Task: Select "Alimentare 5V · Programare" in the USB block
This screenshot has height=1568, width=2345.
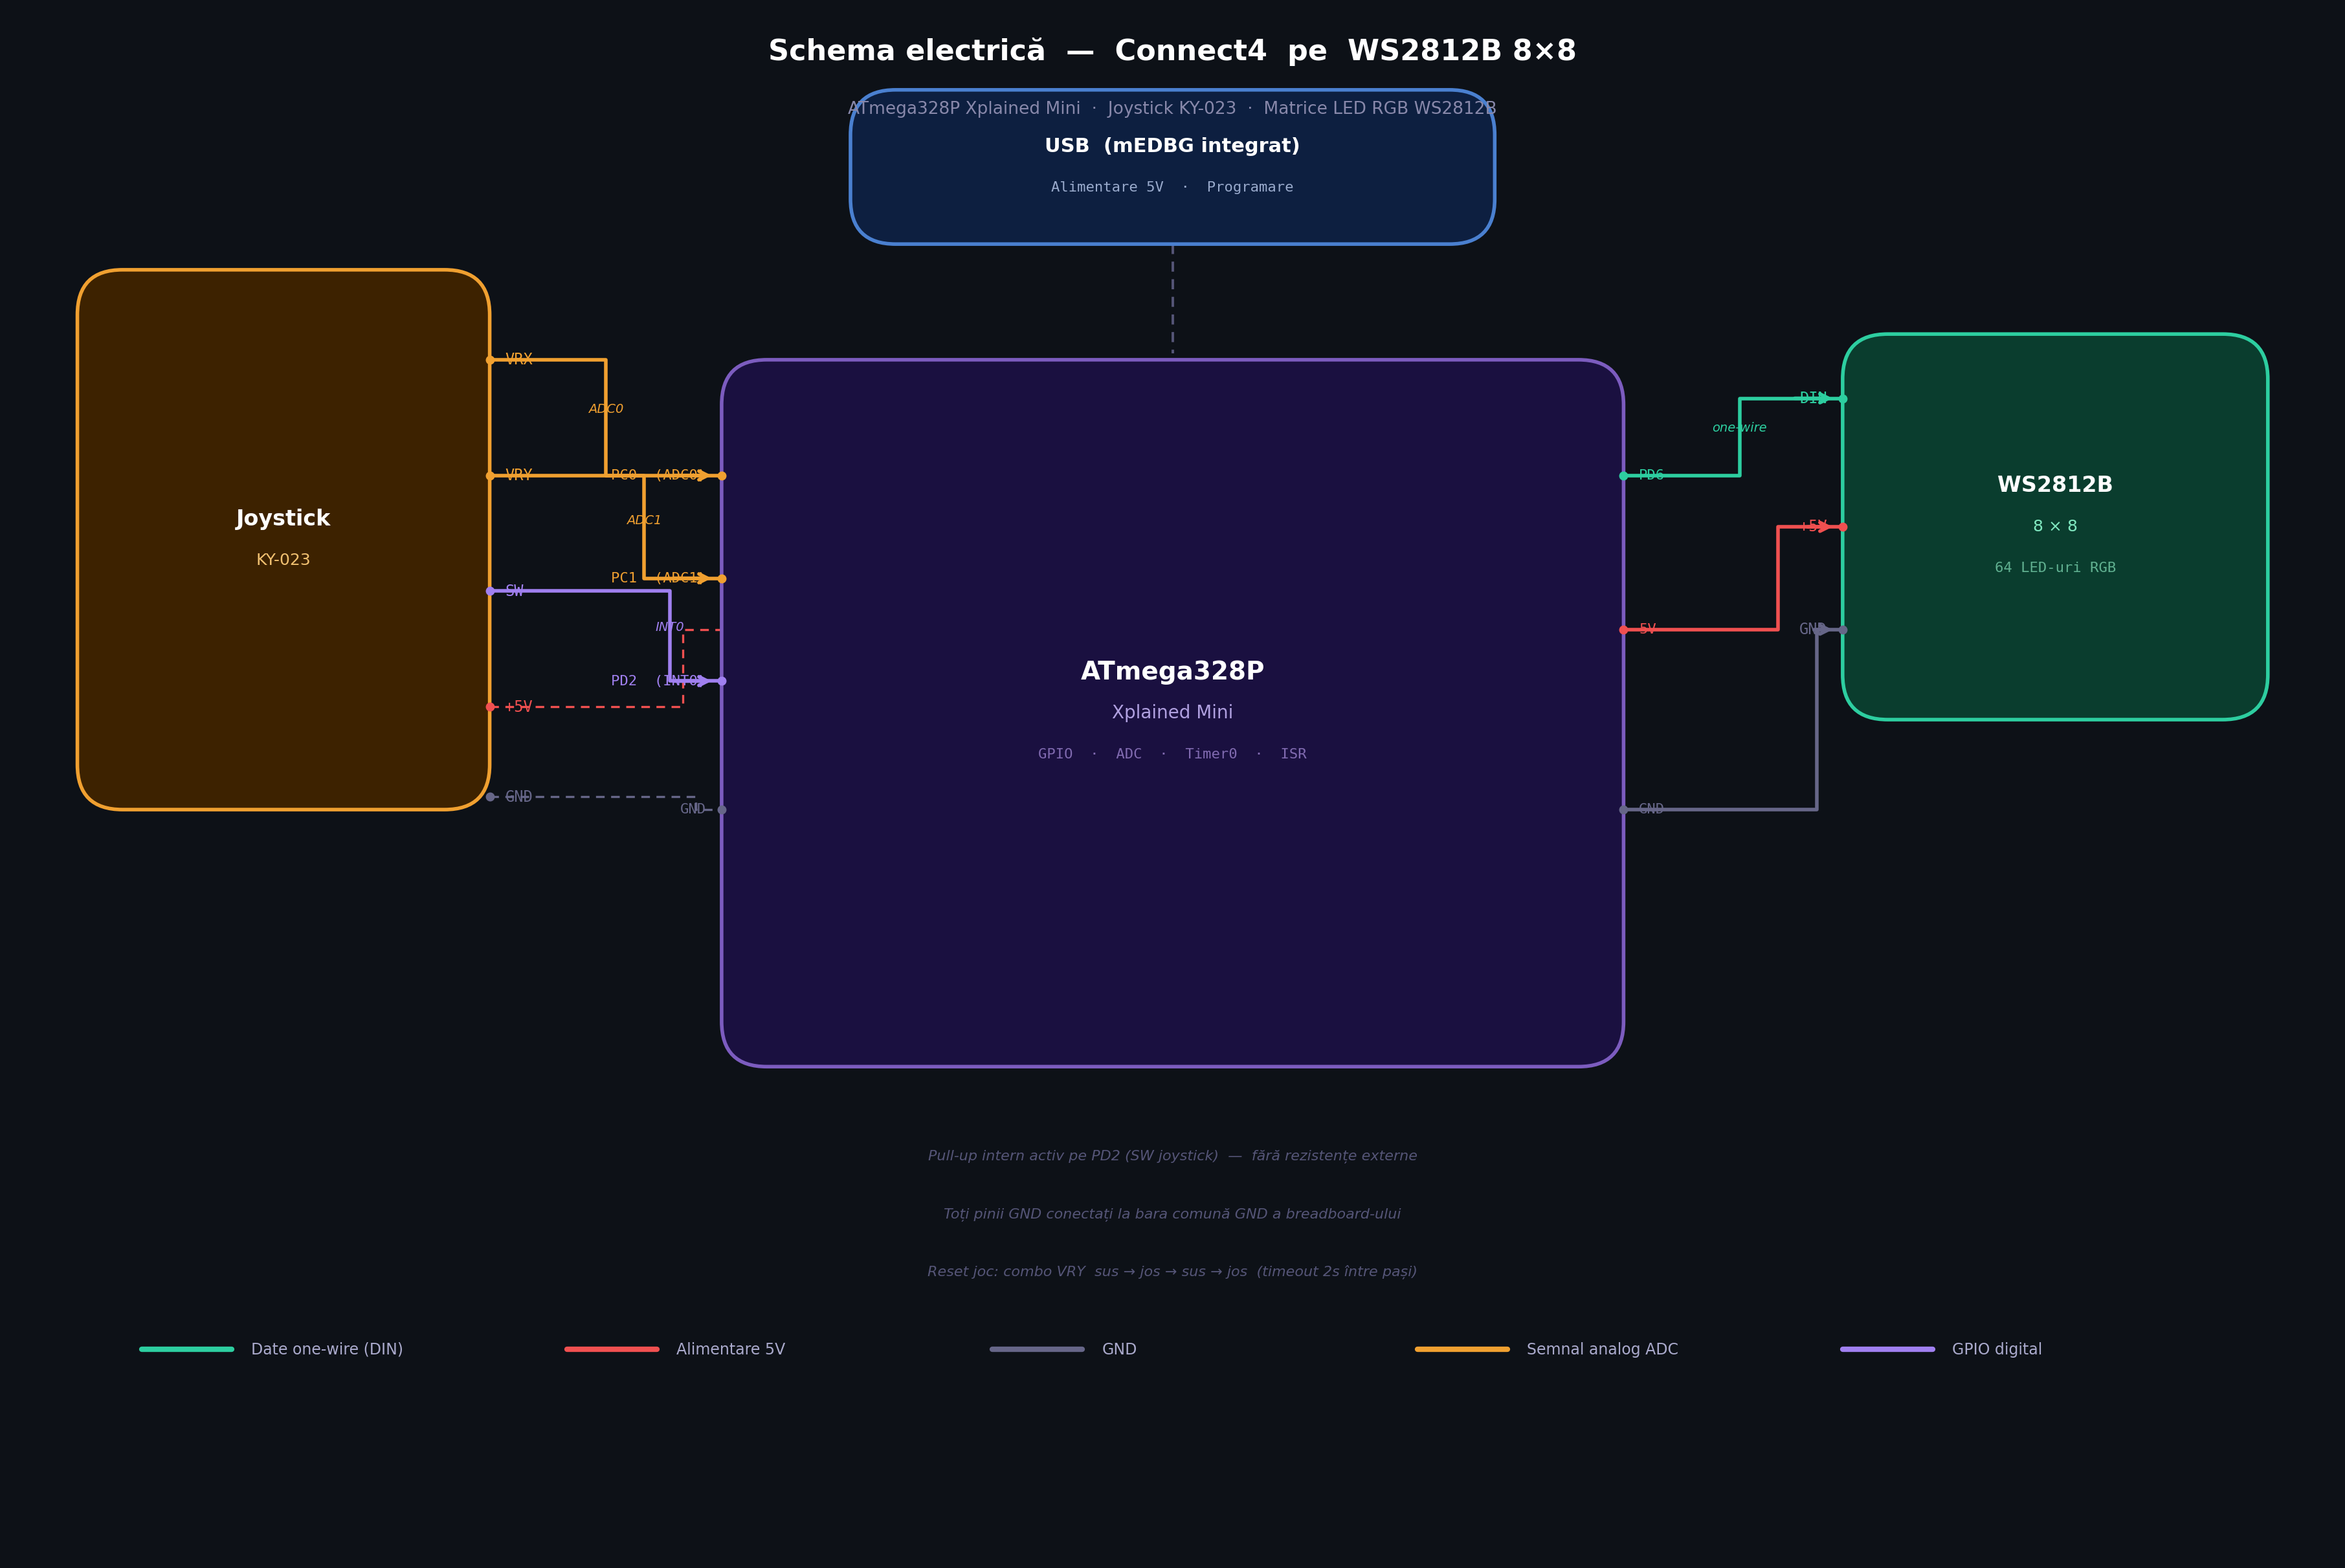Action: [x=1172, y=187]
